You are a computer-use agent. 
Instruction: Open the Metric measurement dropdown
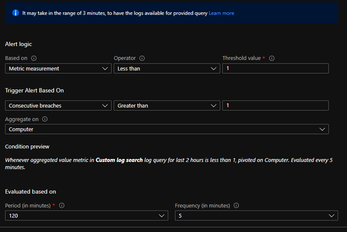(58, 69)
